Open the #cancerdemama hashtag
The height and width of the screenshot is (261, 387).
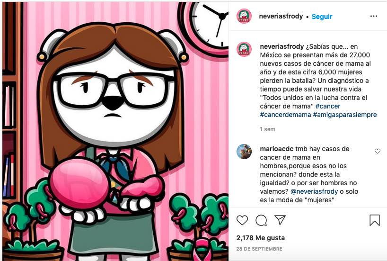point(285,115)
